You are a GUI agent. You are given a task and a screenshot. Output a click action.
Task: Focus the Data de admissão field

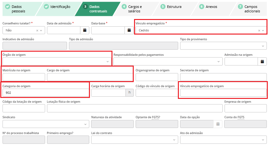pos(64,30)
